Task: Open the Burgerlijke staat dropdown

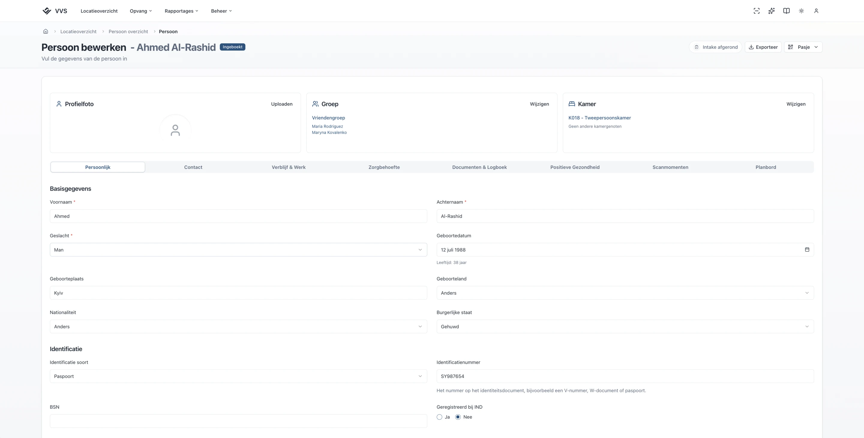Action: (x=625, y=326)
